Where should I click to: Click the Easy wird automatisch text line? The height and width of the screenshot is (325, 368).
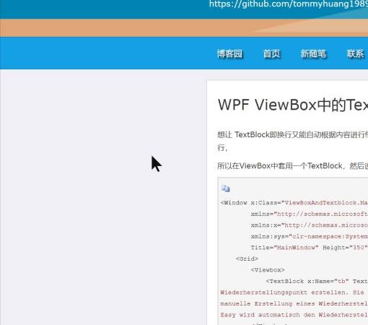tap(294, 315)
